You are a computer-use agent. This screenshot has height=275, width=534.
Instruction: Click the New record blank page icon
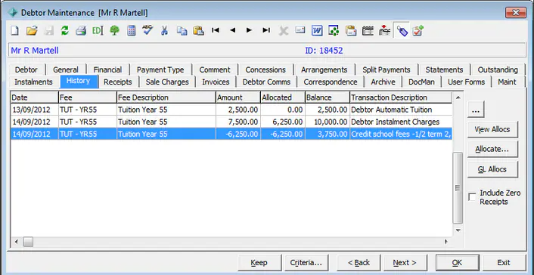tap(14, 31)
